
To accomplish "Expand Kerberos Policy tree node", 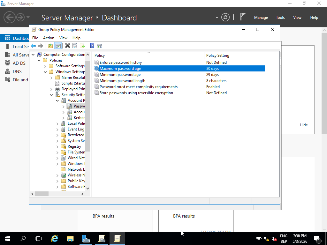I will pyautogui.click(x=64, y=118).
